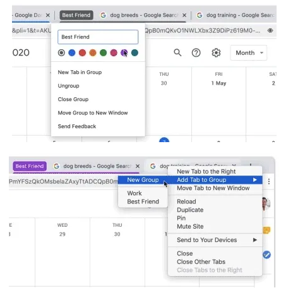Expand Send to Your Devices submenu
The height and width of the screenshot is (295, 281).
215,240
